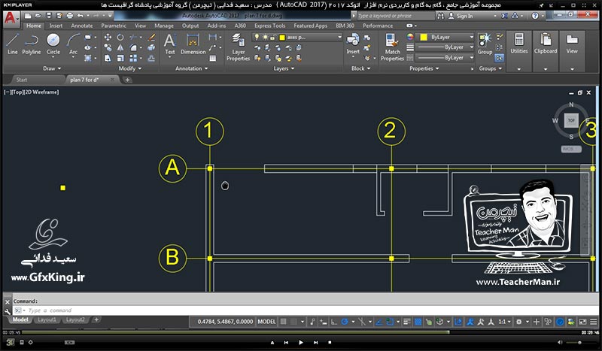Image resolution: width=602 pixels, height=351 pixels.
Task: Choose the Move tool in Modify panel
Action: click(108, 38)
